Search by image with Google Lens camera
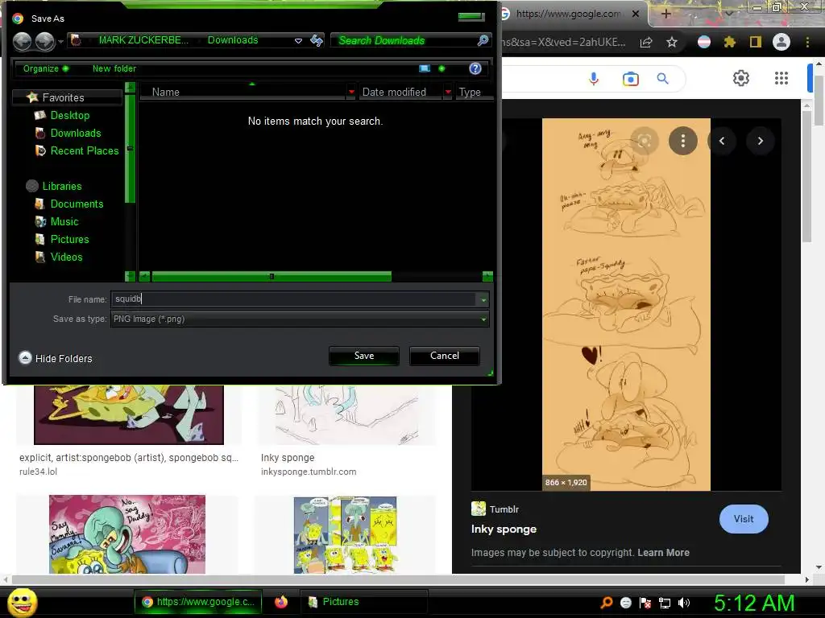The width and height of the screenshot is (825, 618). (x=630, y=79)
